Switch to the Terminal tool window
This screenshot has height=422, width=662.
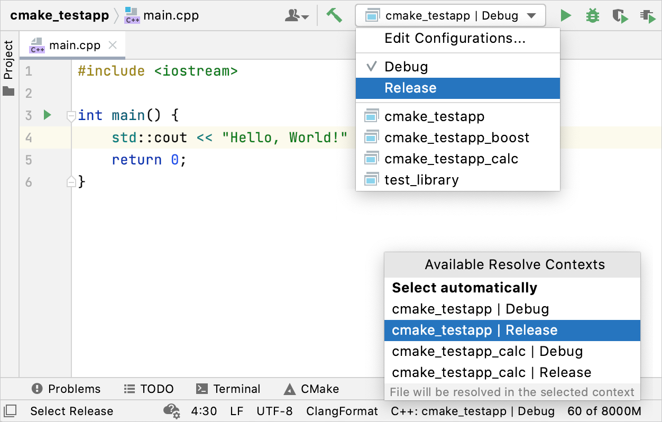228,389
